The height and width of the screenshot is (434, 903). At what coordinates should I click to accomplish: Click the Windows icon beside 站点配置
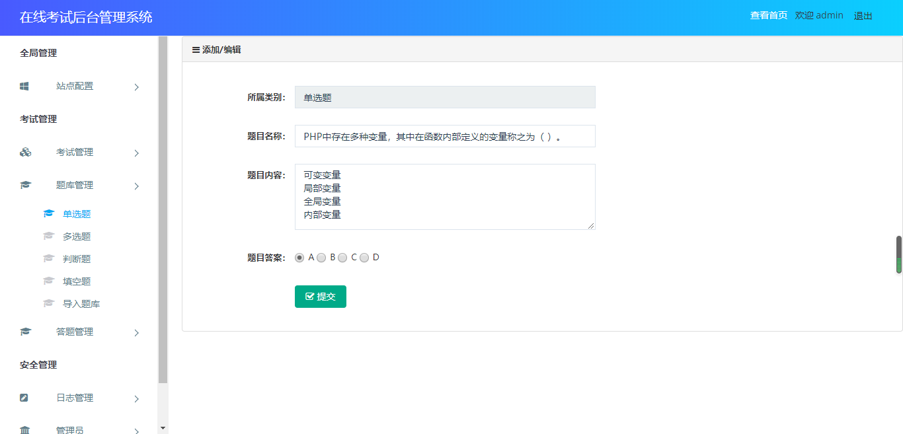24,86
